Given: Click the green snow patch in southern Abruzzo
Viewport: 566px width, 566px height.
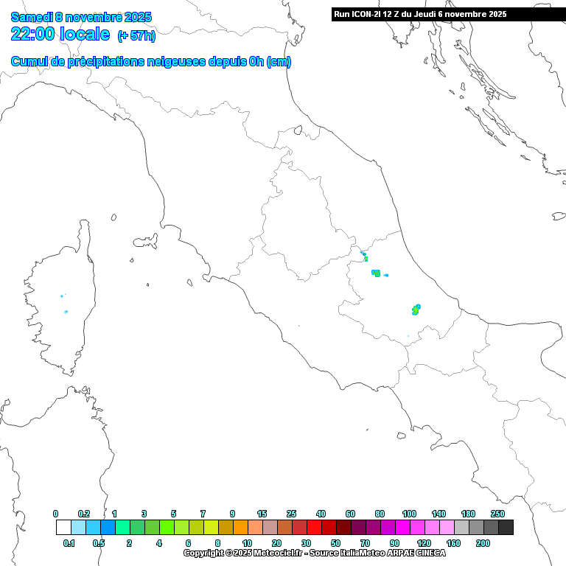Looking at the screenshot, I should click(416, 310).
